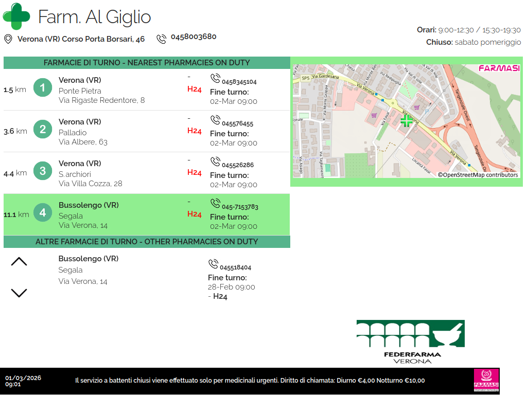Click the phone icon beside 0458003680

(x=162, y=39)
